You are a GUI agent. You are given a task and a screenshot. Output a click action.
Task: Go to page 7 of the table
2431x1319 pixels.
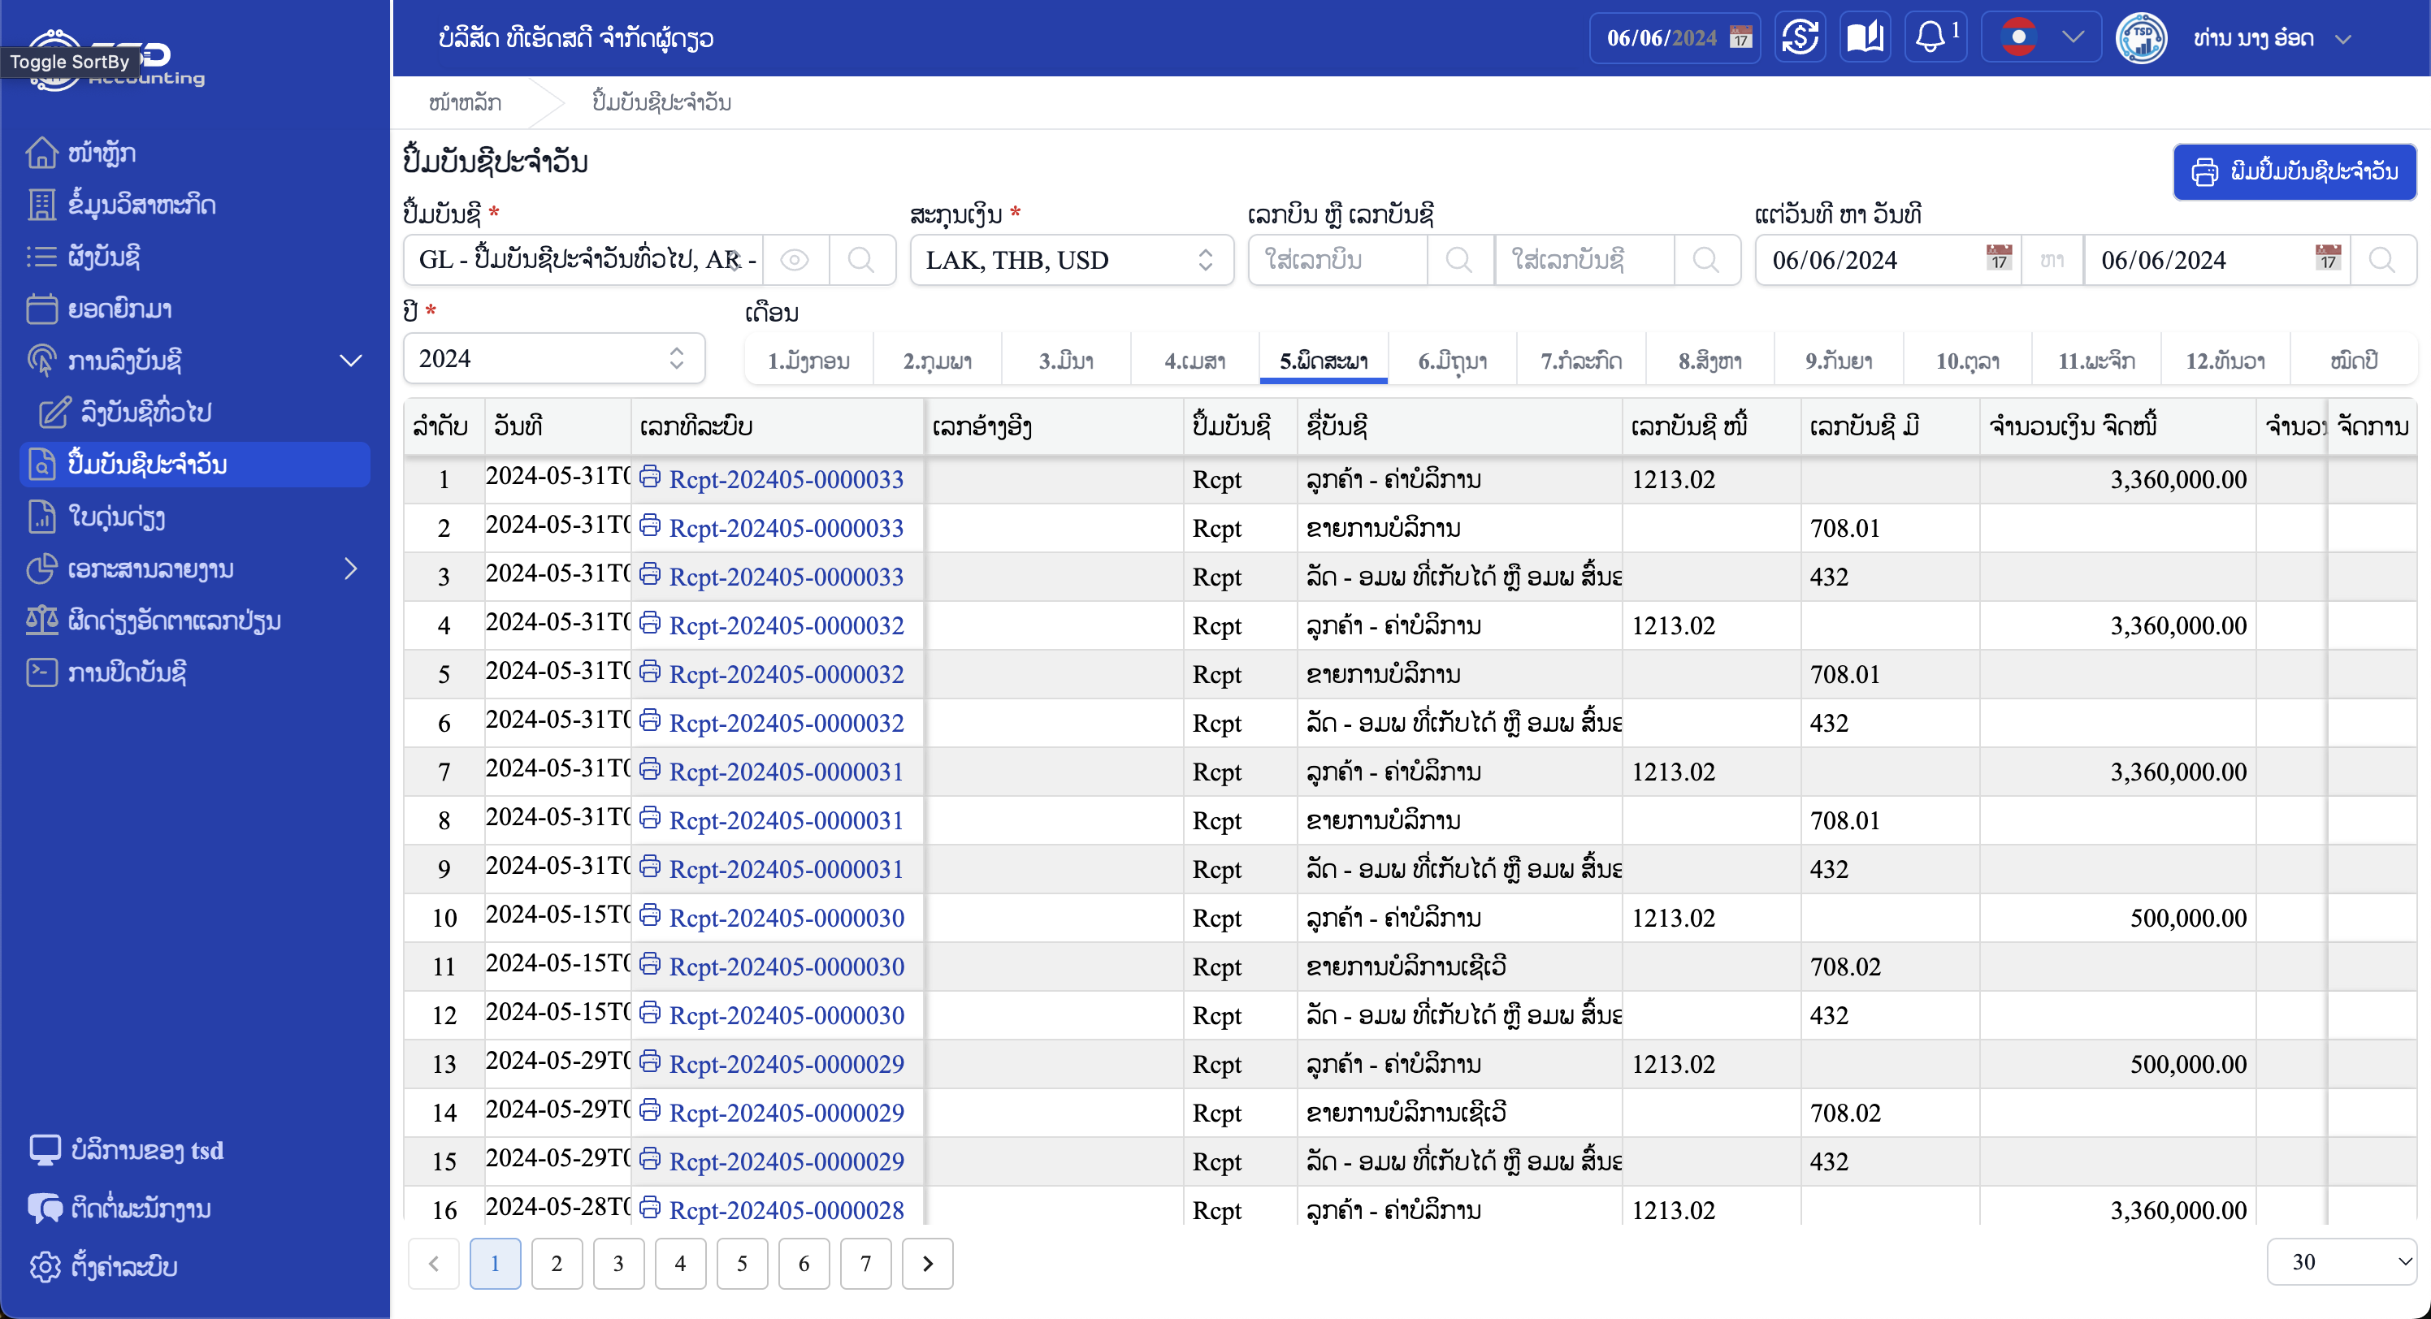[865, 1262]
